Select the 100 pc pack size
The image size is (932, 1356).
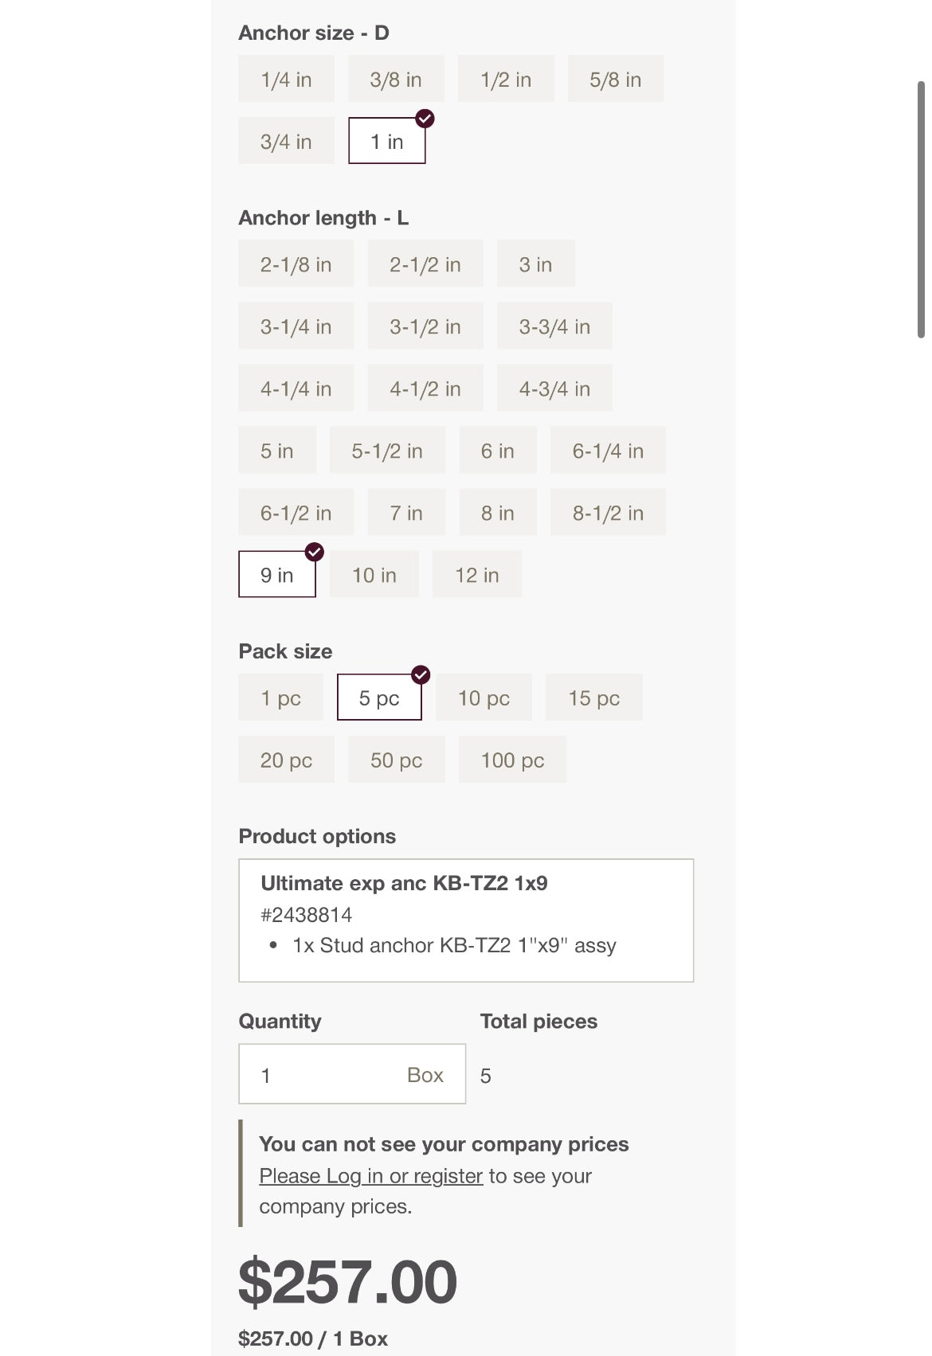(512, 760)
